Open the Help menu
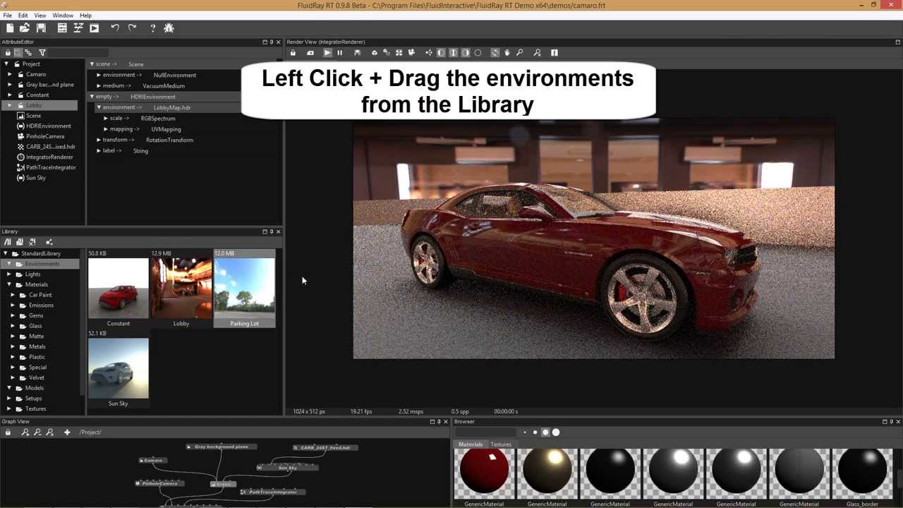Screen dimensions: 903x508 85,15
